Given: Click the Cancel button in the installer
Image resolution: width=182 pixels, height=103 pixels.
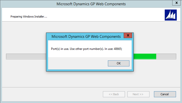Looking at the screenshot, I should pyautogui.click(x=165, y=94).
